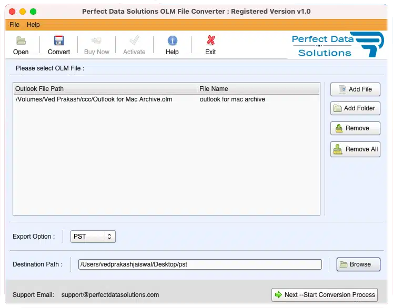Click the Remove button
Screen dimensions: 393x308
[355, 128]
